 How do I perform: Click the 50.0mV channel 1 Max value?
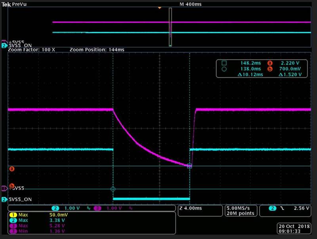tap(59, 215)
